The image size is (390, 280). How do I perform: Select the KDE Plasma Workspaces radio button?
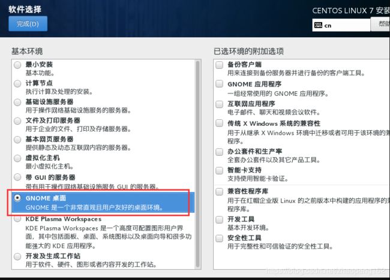(17, 219)
